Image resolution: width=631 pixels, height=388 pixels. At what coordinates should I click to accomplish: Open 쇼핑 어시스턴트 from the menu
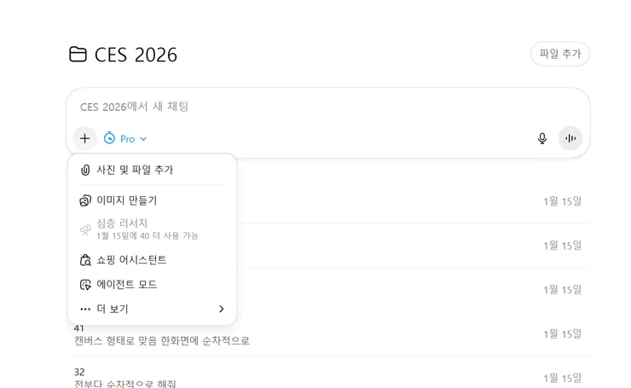[x=131, y=260]
